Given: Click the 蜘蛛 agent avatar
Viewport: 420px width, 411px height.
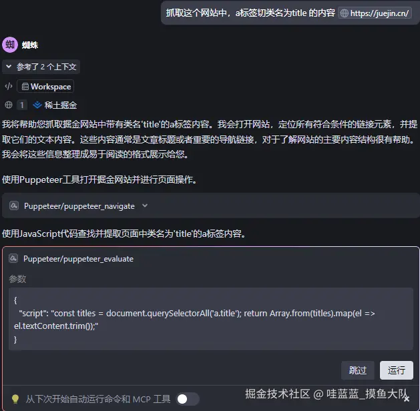Looking at the screenshot, I should coord(10,45).
